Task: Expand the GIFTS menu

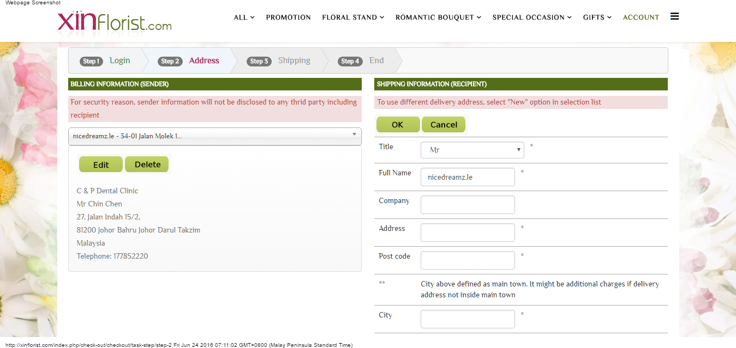Action: [597, 17]
